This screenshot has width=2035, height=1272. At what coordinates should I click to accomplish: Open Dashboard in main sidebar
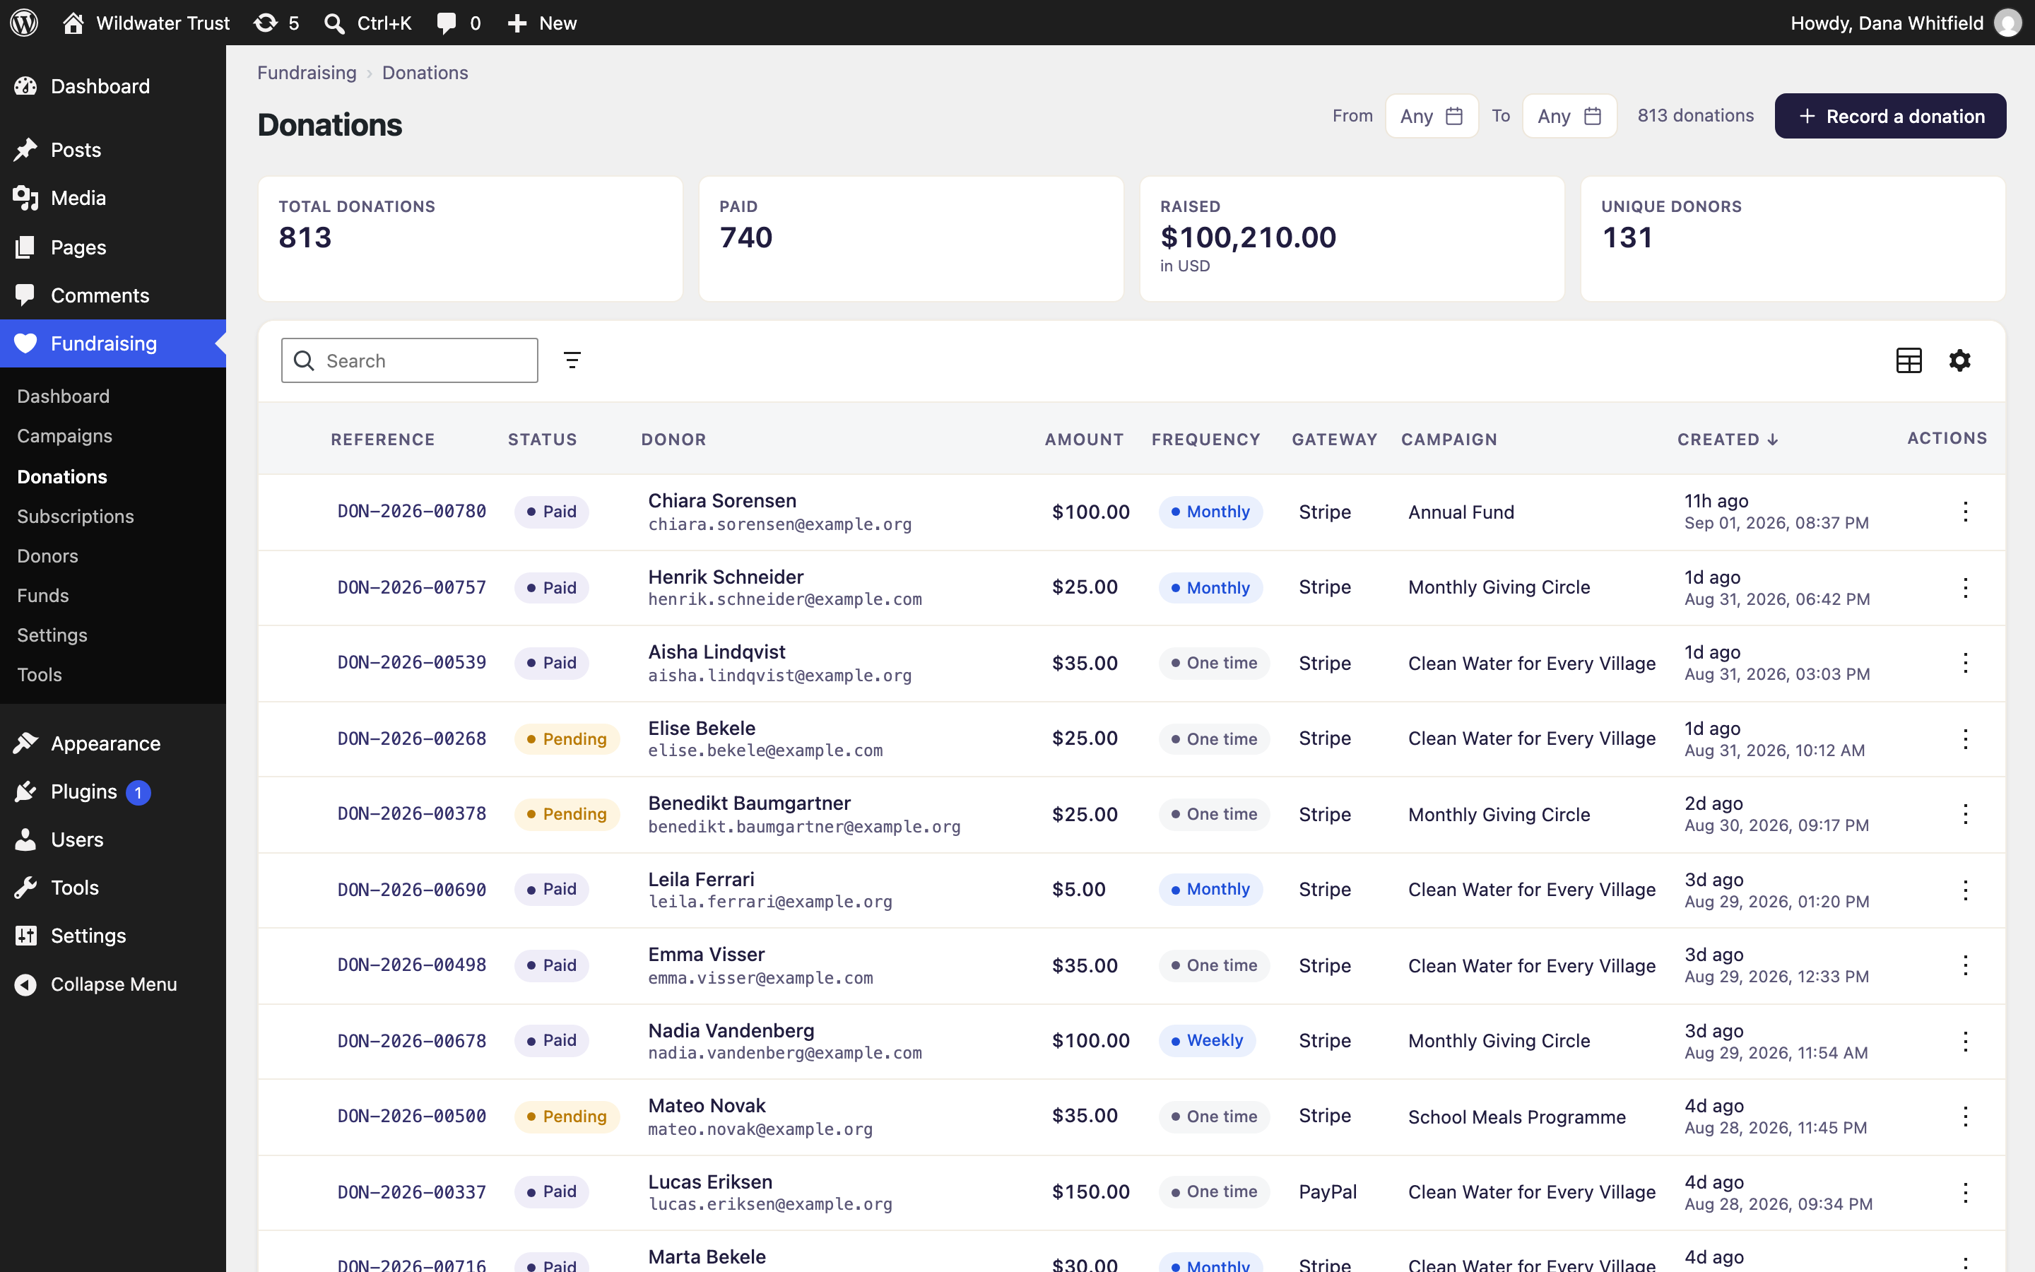tap(112, 86)
